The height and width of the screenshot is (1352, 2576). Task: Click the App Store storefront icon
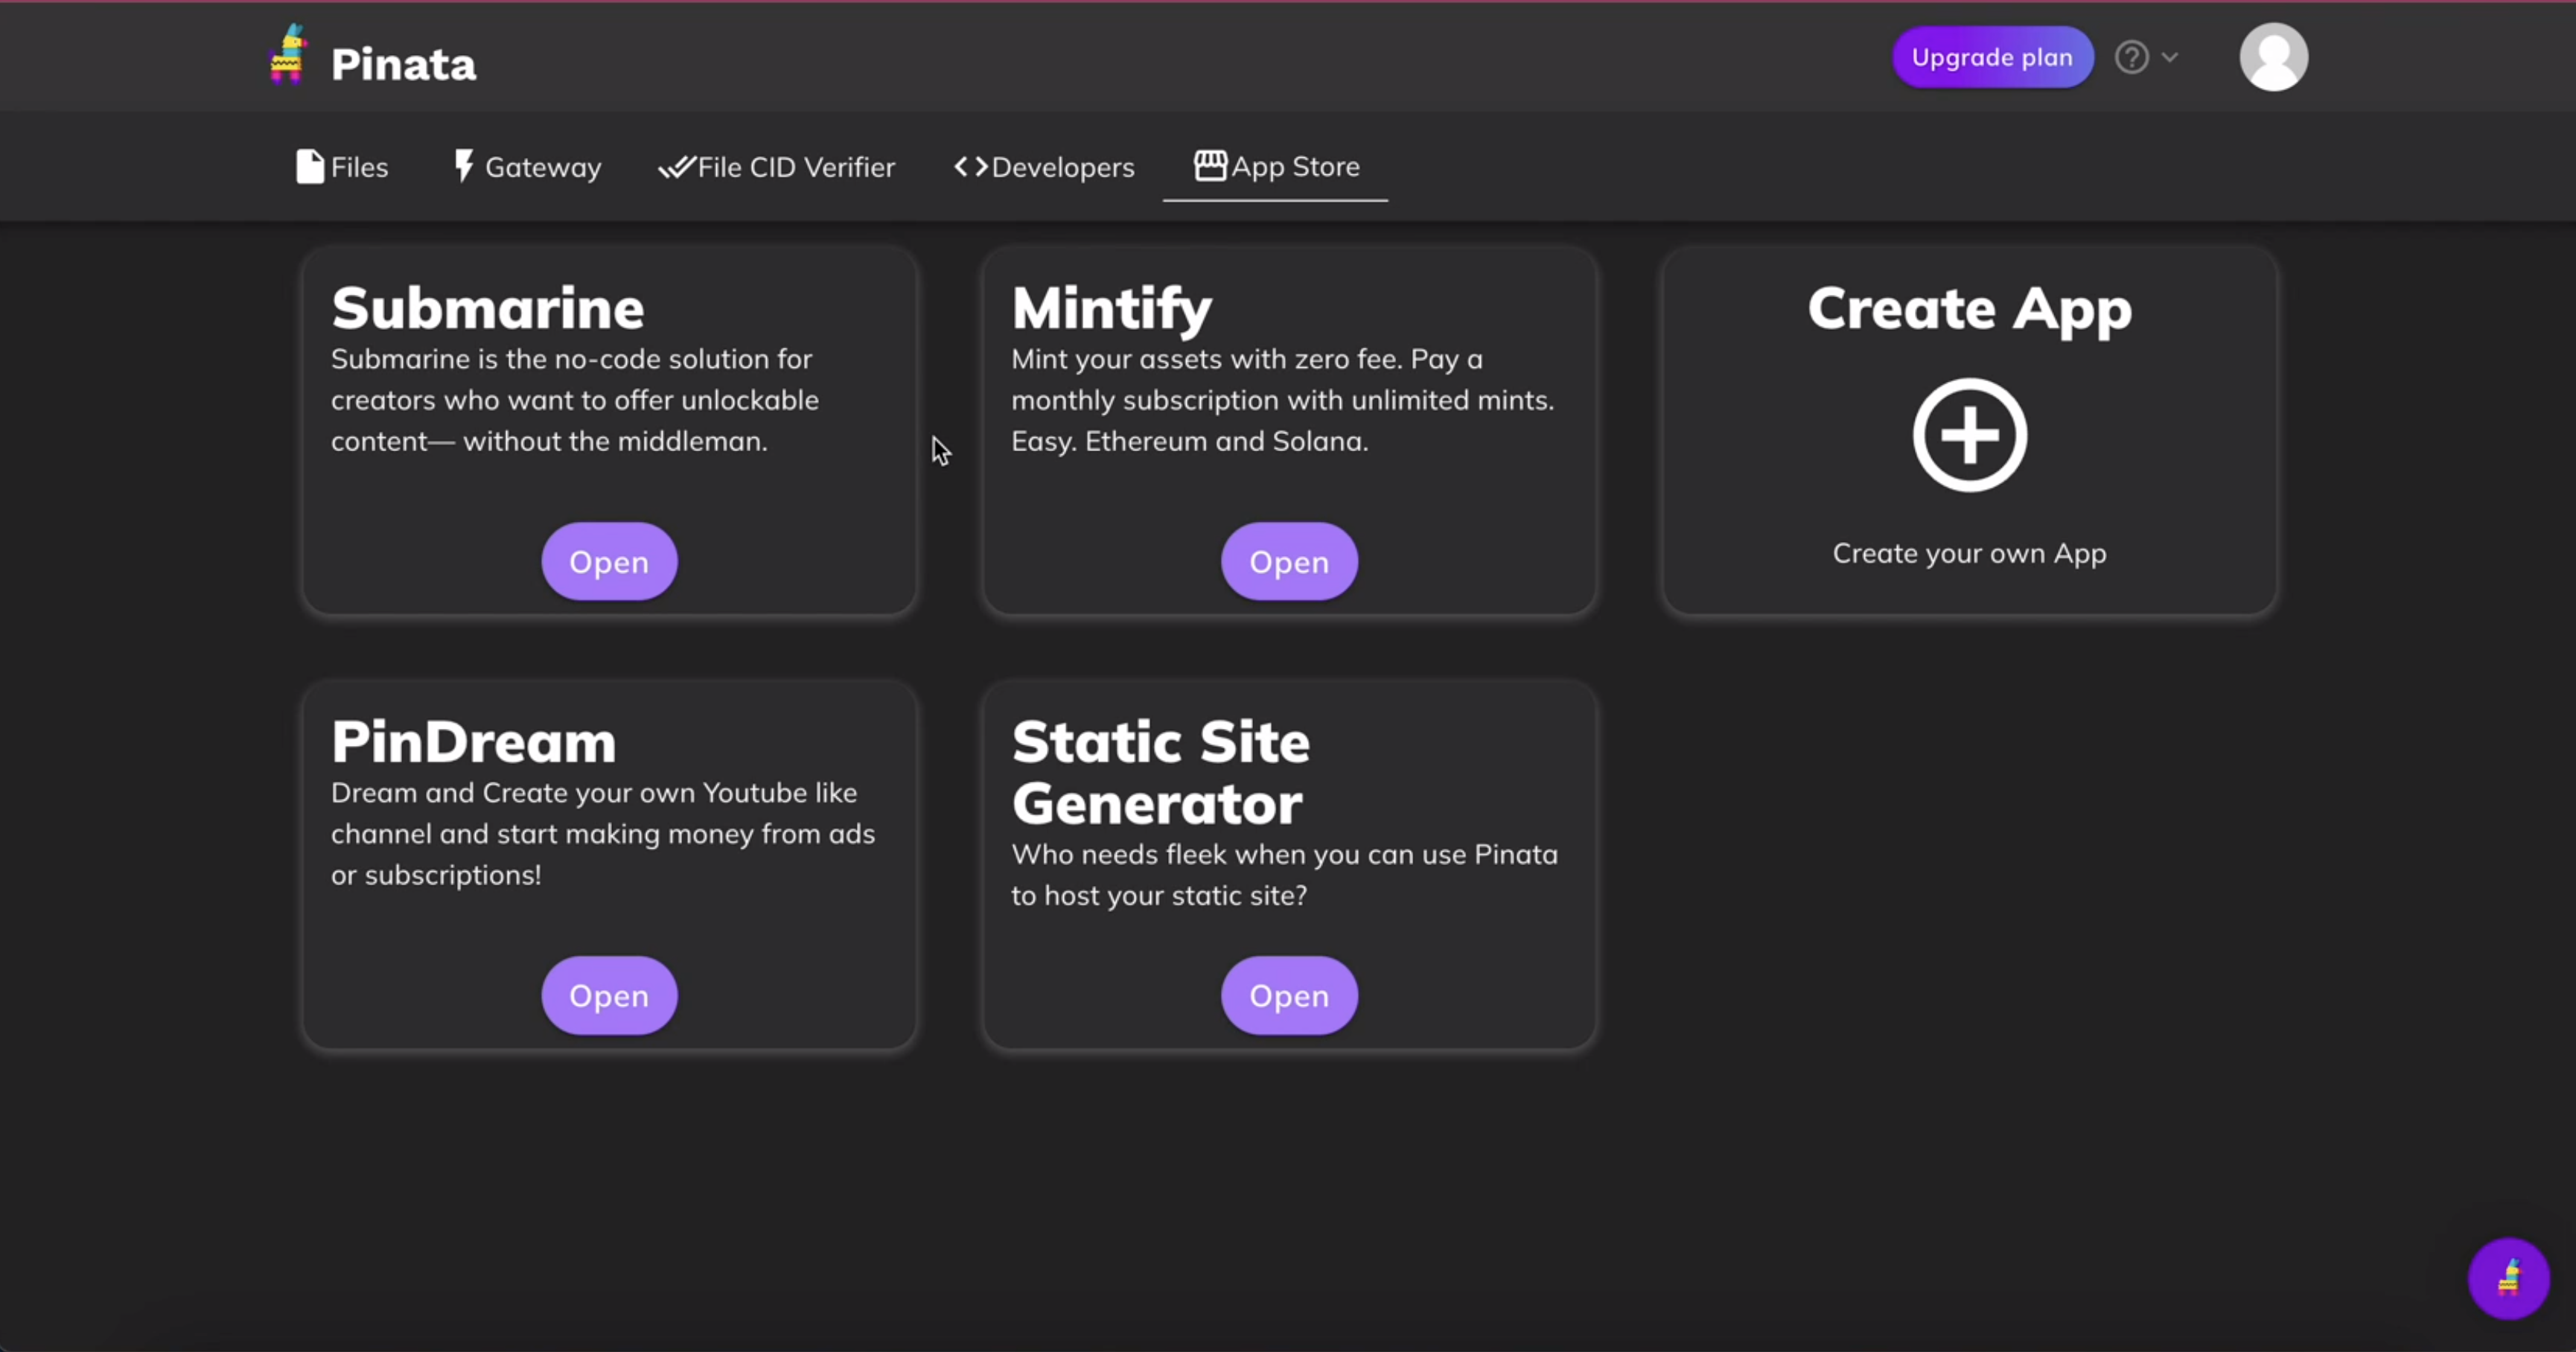click(x=1210, y=165)
